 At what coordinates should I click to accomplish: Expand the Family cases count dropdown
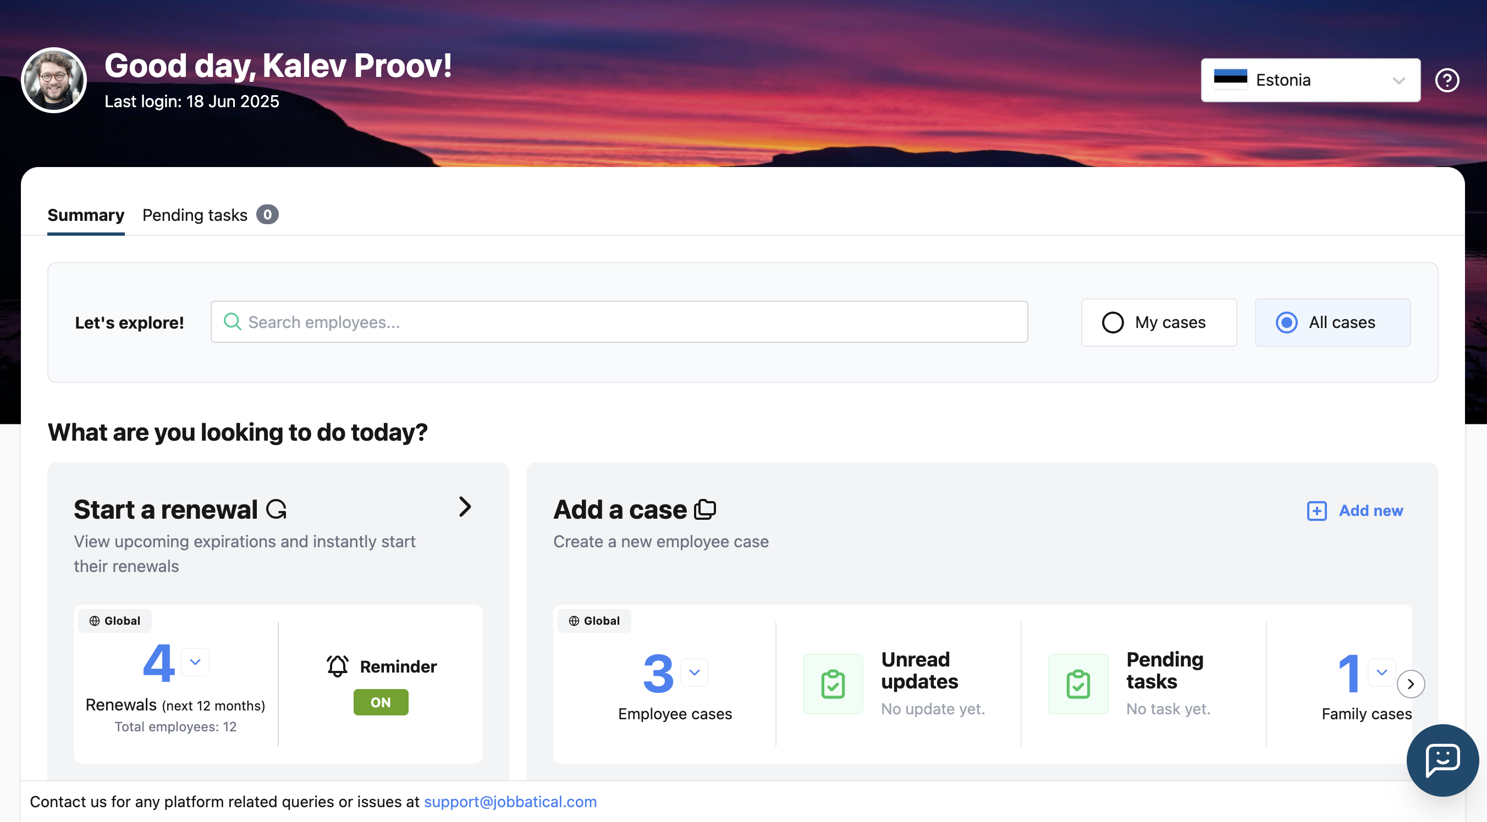(1381, 672)
